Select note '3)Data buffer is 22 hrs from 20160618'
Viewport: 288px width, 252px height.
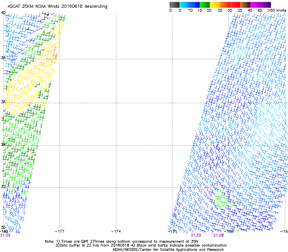pyautogui.click(x=93, y=245)
